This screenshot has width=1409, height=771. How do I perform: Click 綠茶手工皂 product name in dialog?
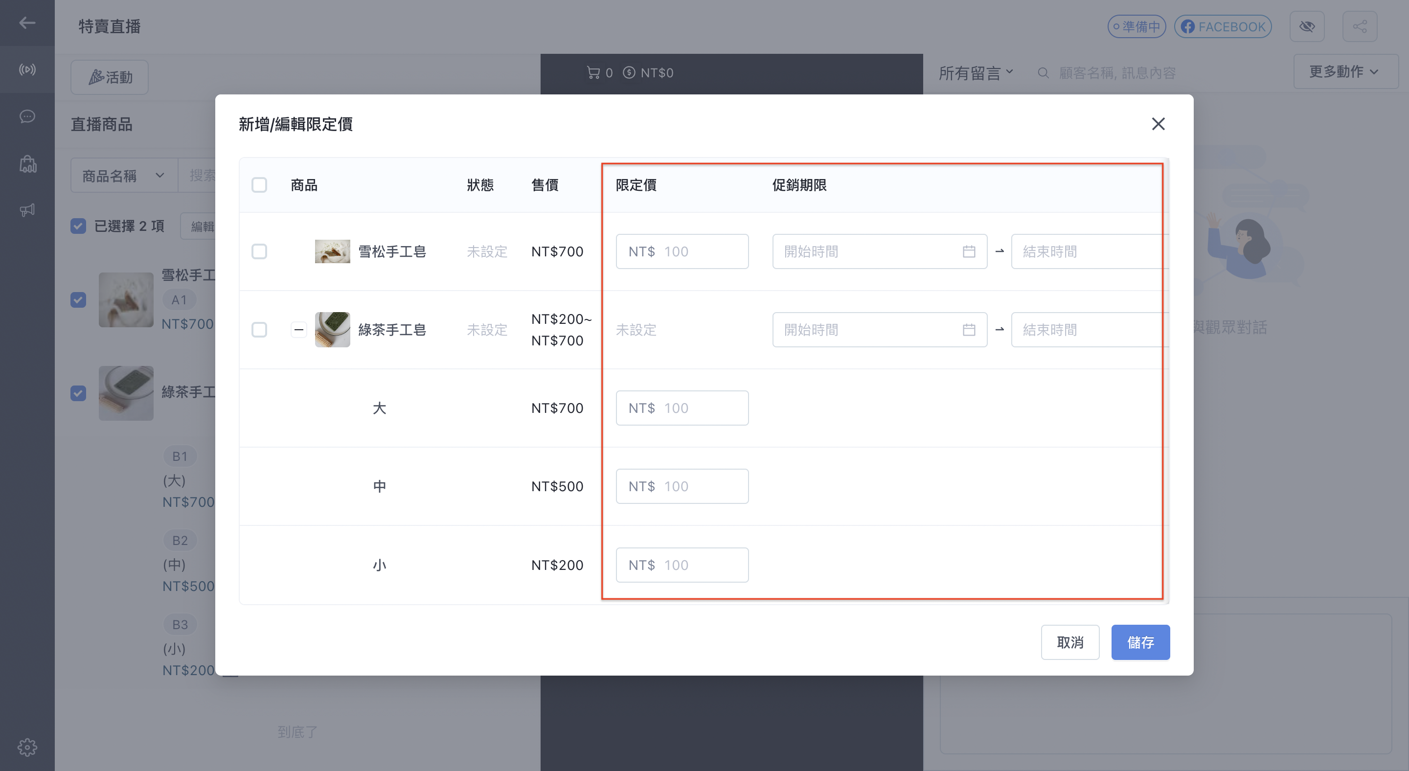tap(392, 330)
